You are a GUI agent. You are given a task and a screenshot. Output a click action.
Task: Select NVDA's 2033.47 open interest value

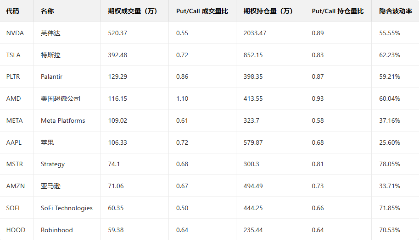click(x=255, y=33)
